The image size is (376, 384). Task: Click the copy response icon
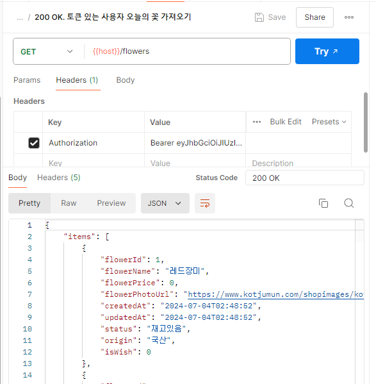tap(323, 203)
